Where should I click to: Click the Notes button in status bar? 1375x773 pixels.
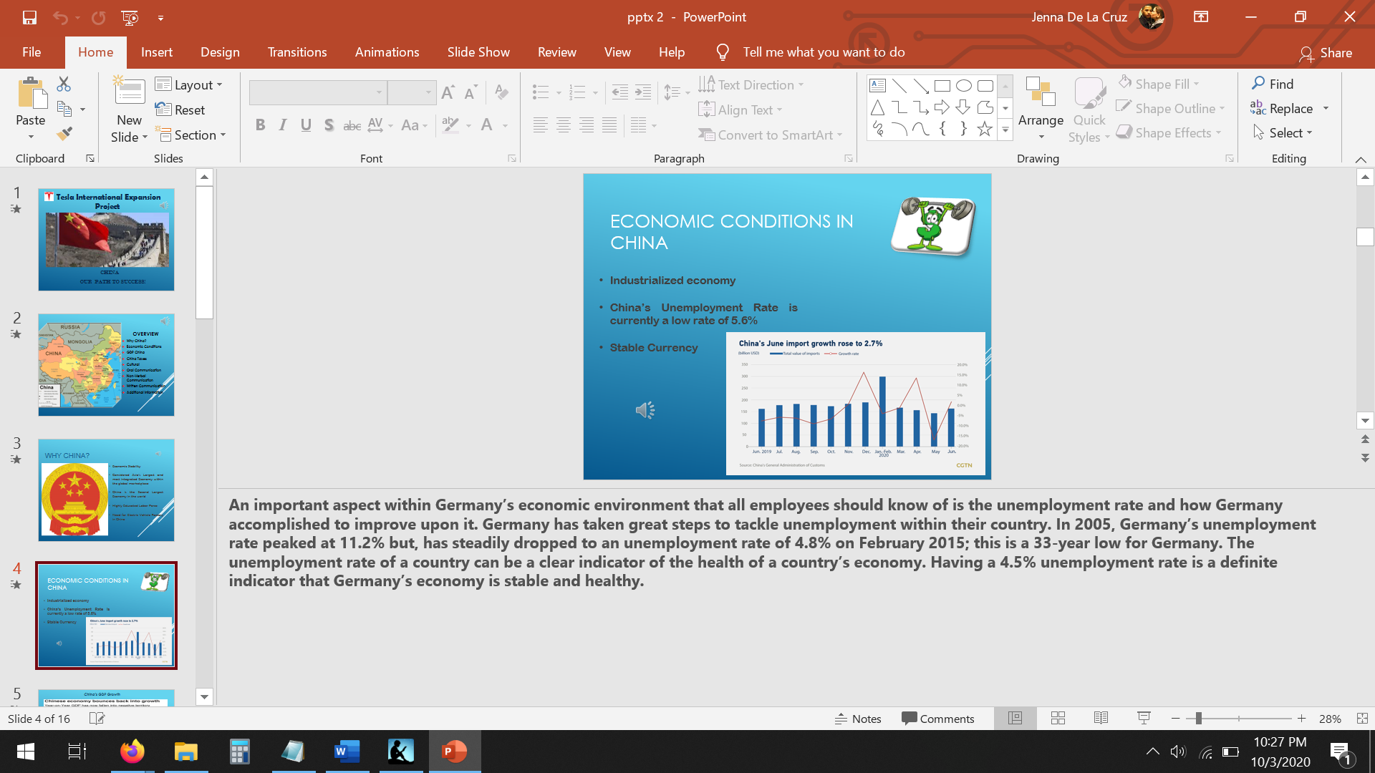[x=858, y=719]
